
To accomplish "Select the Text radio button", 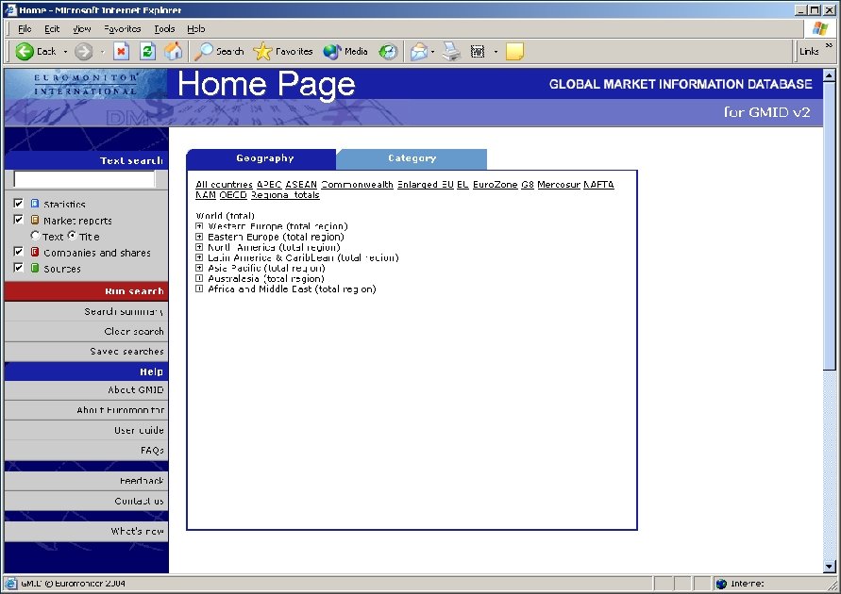I will point(35,236).
